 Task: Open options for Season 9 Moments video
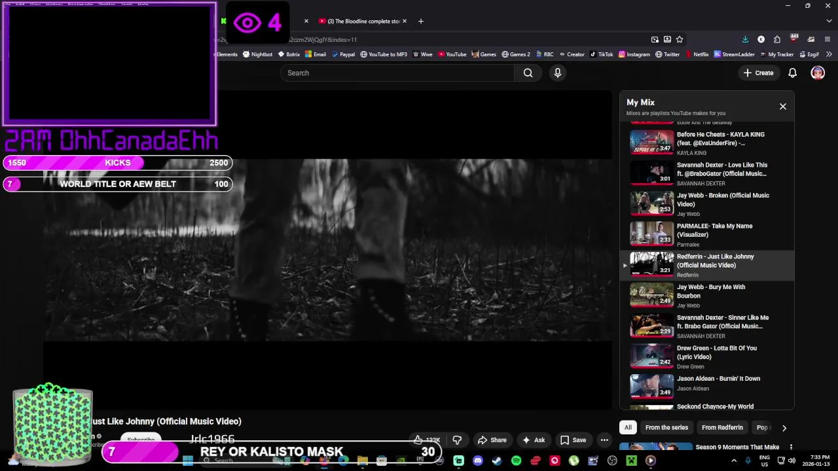pos(791,447)
